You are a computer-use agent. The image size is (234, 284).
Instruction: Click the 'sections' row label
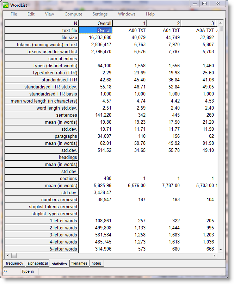pyautogui.click(x=42, y=179)
